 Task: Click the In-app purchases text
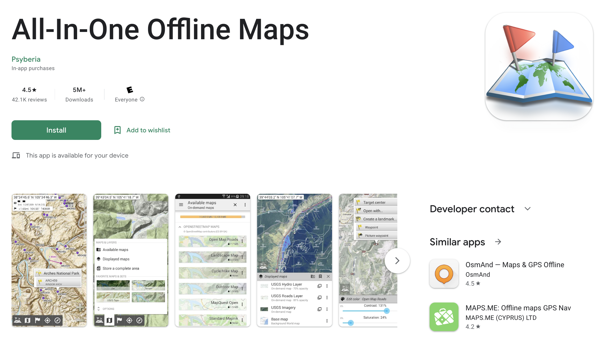pyautogui.click(x=33, y=68)
